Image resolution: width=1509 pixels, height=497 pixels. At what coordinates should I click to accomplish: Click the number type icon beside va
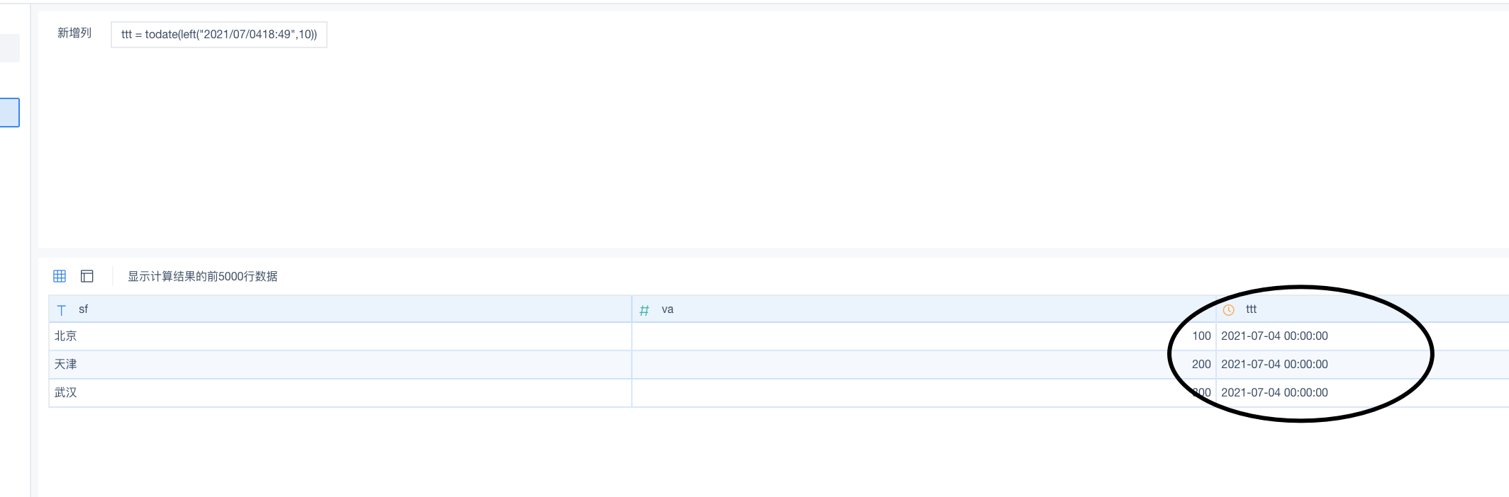pos(645,310)
